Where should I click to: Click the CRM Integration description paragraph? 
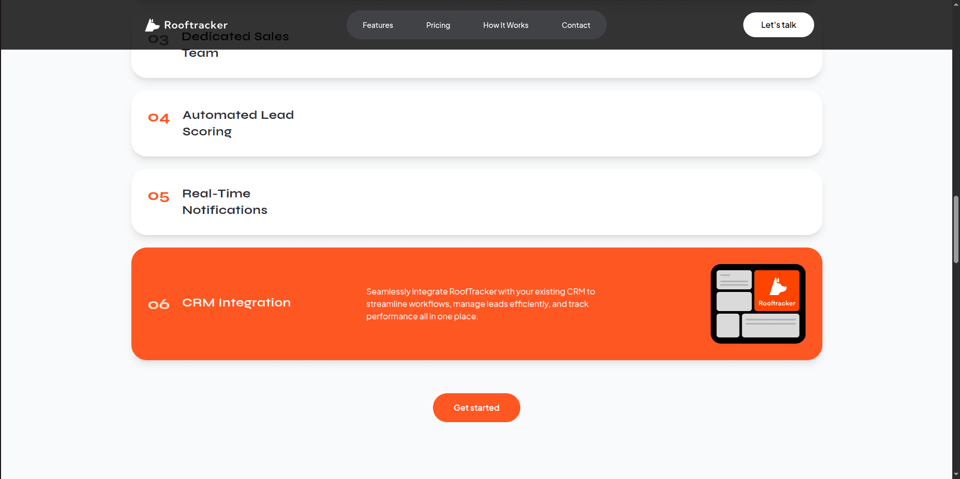pos(481,304)
